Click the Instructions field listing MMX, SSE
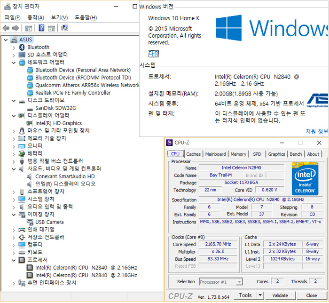 (261, 224)
